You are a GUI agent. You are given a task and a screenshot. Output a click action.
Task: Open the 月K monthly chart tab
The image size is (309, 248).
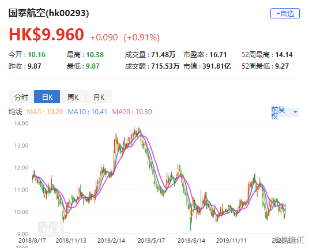[99, 97]
